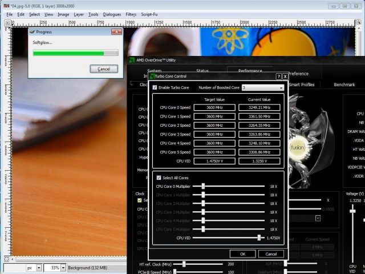
Task: Close the Turbo Core Control dialog
Action: pyautogui.click(x=285, y=76)
